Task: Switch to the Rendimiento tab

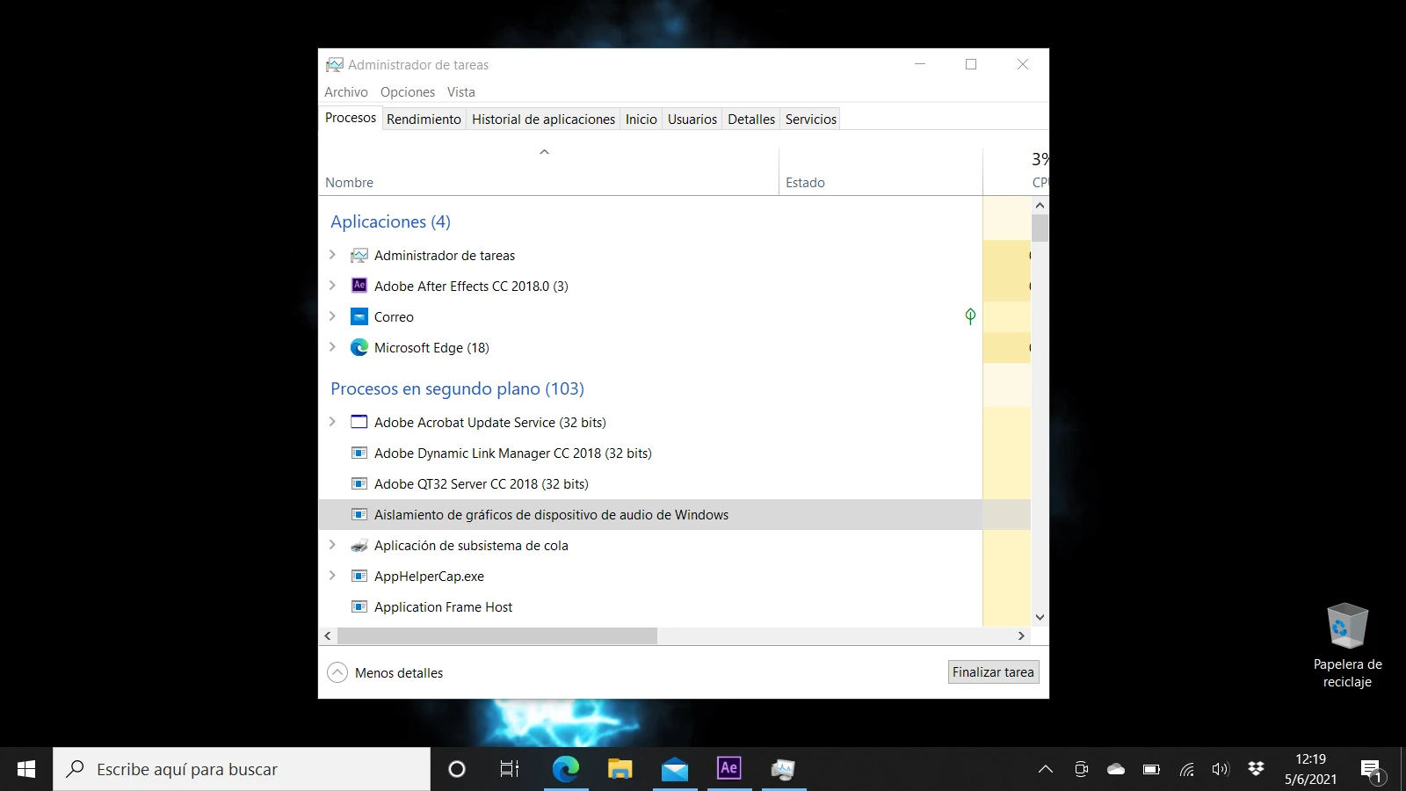Action: (424, 120)
